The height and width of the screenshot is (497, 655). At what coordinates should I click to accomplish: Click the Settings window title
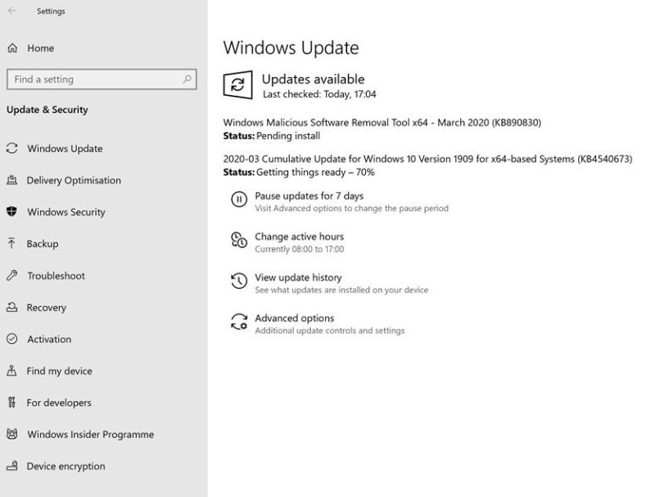pos(51,11)
